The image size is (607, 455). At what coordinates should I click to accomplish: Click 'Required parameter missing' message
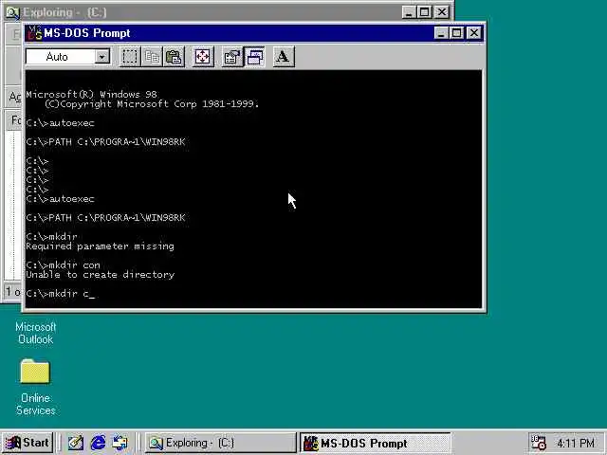tap(100, 246)
